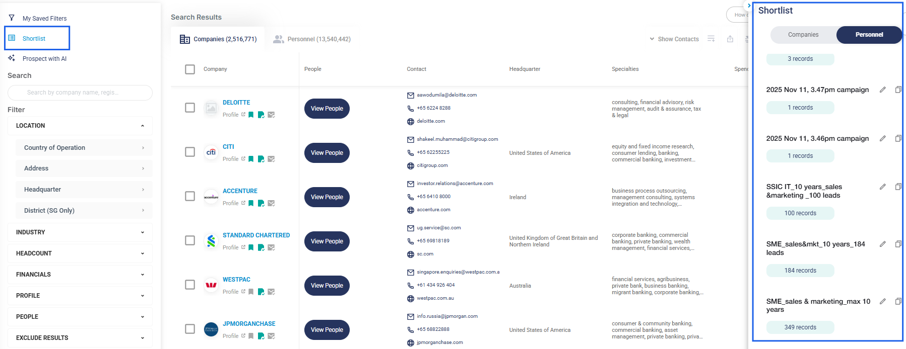Click the export share icon
906x349 pixels.
(x=730, y=39)
